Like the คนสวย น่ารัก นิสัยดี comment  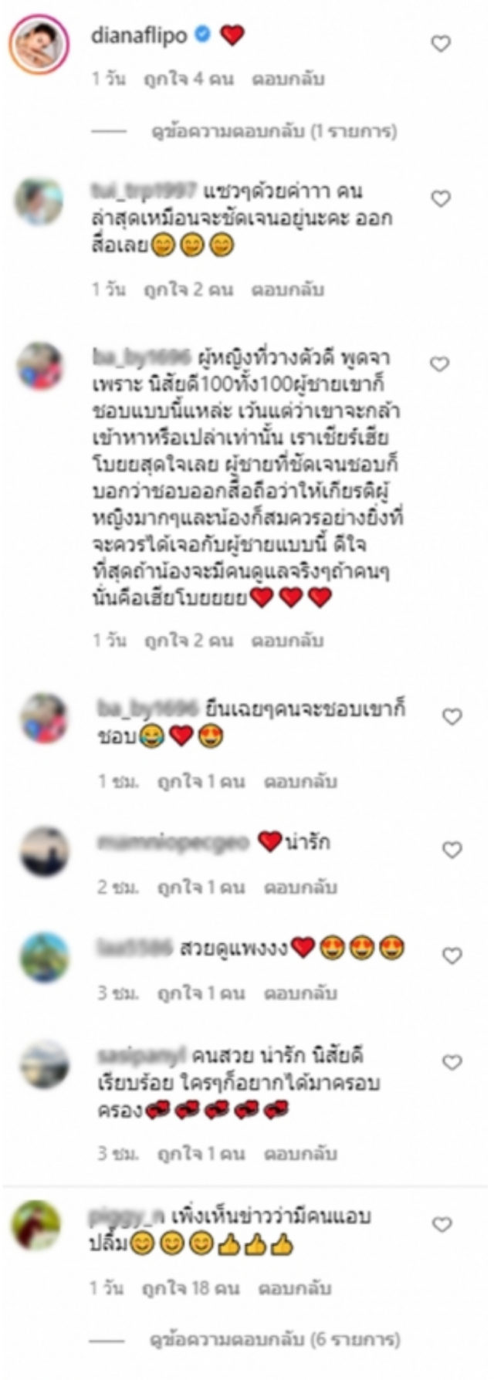(452, 1063)
